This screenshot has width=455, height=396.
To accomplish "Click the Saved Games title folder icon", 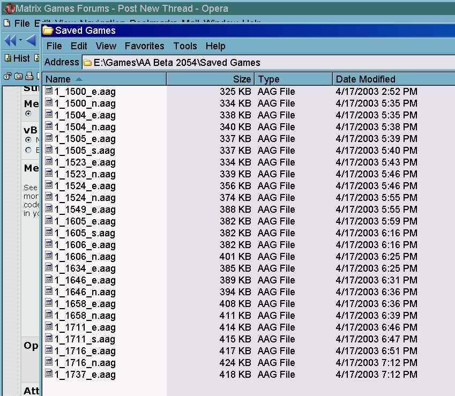I will (x=48, y=31).
